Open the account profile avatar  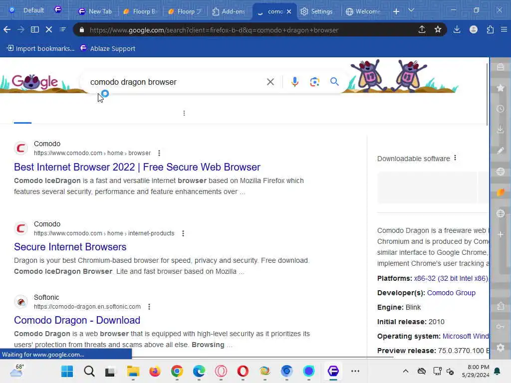[x=474, y=29]
